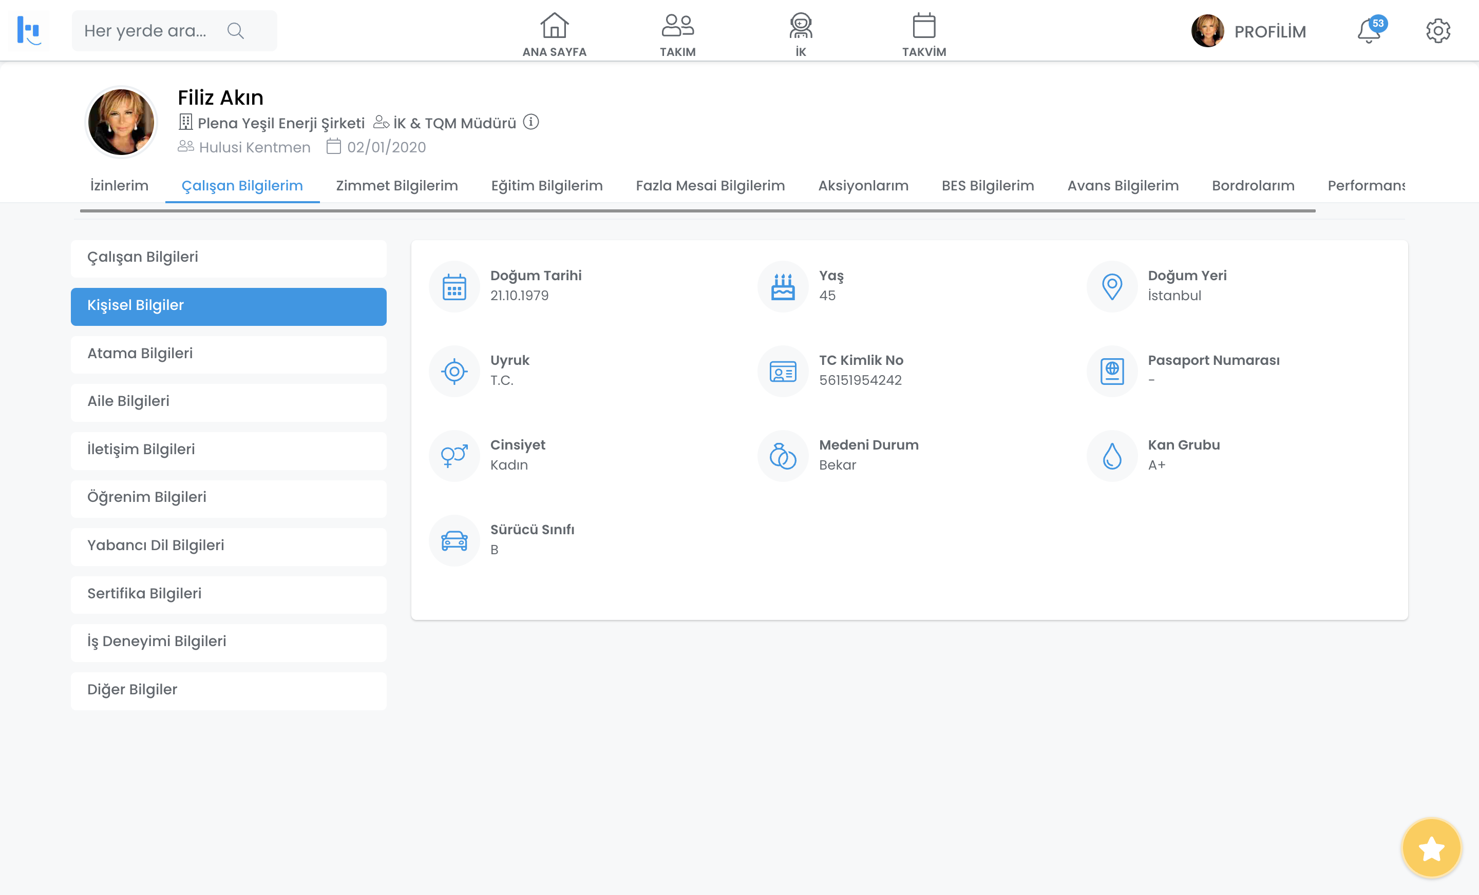Switch to İzinlerim tab
The height and width of the screenshot is (895, 1479).
[x=119, y=186]
